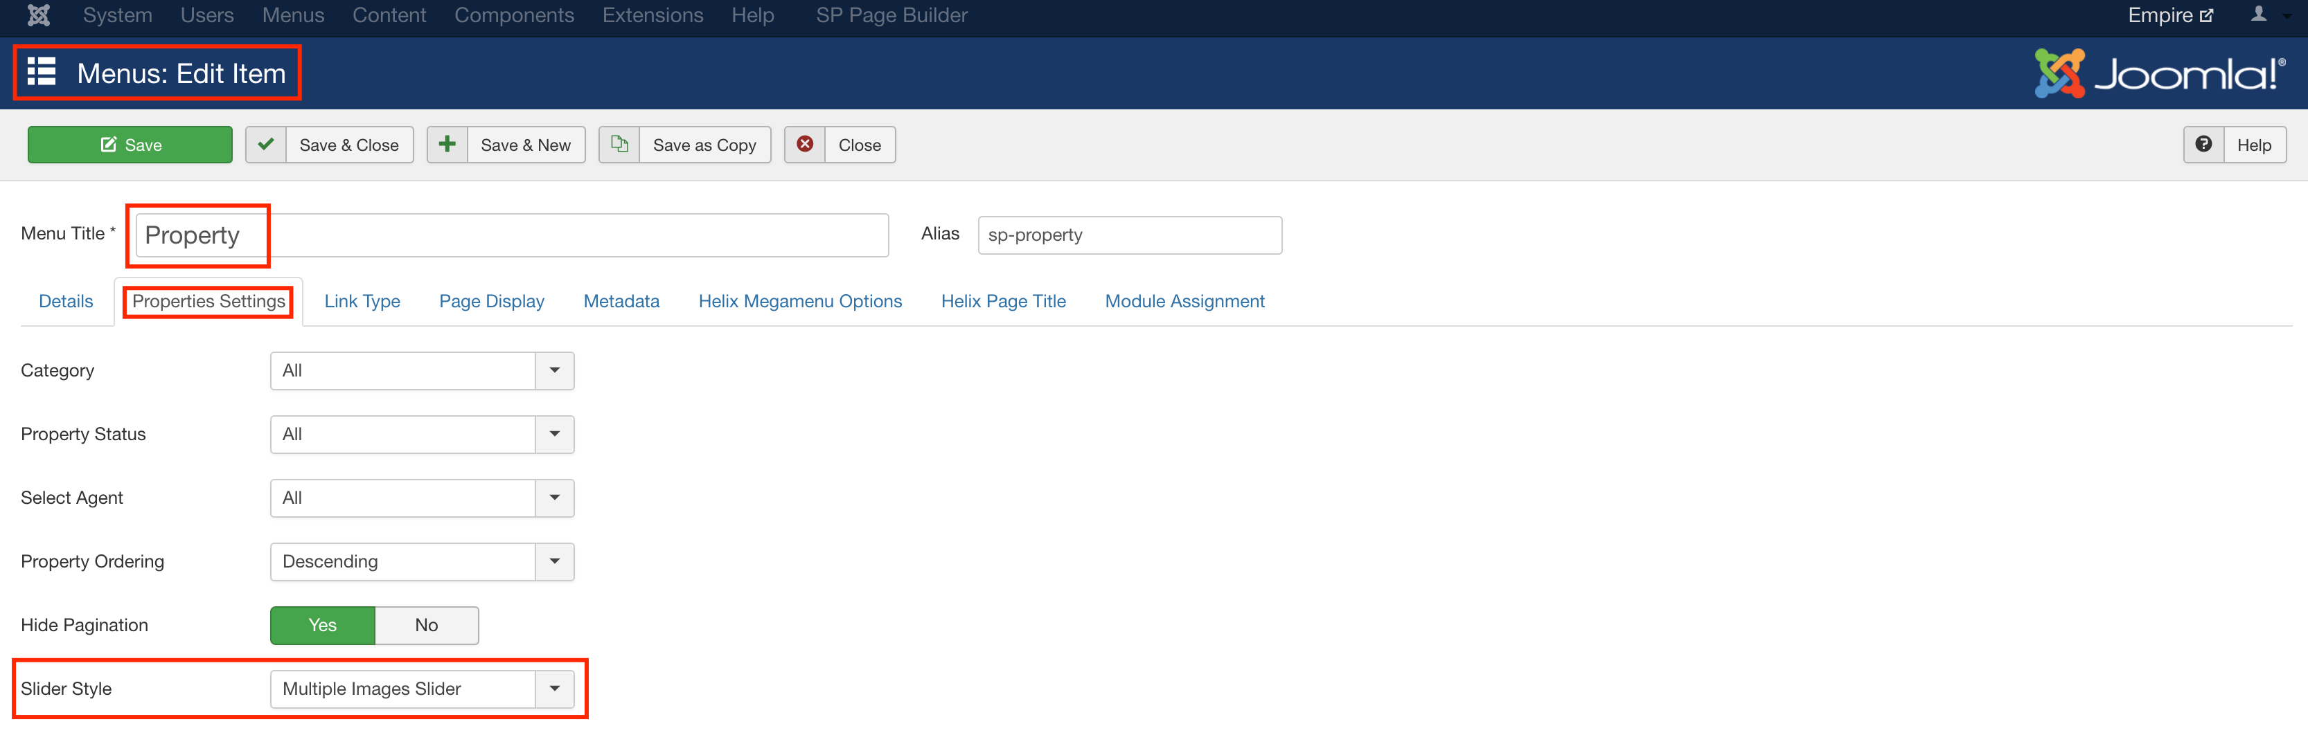
Task: Set Hide Pagination to No
Action: point(427,625)
